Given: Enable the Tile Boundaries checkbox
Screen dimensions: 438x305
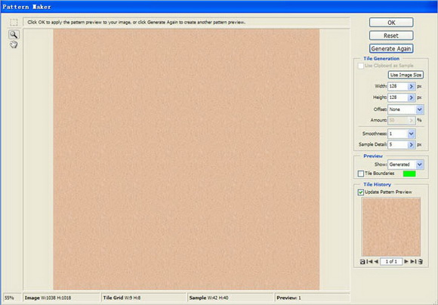Looking at the screenshot, I should click(361, 174).
